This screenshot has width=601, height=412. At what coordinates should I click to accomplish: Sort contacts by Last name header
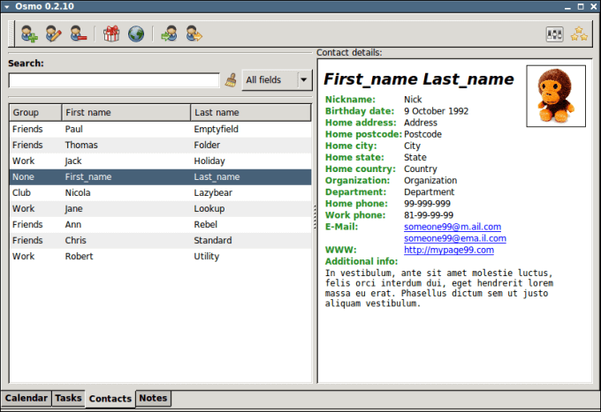(251, 112)
